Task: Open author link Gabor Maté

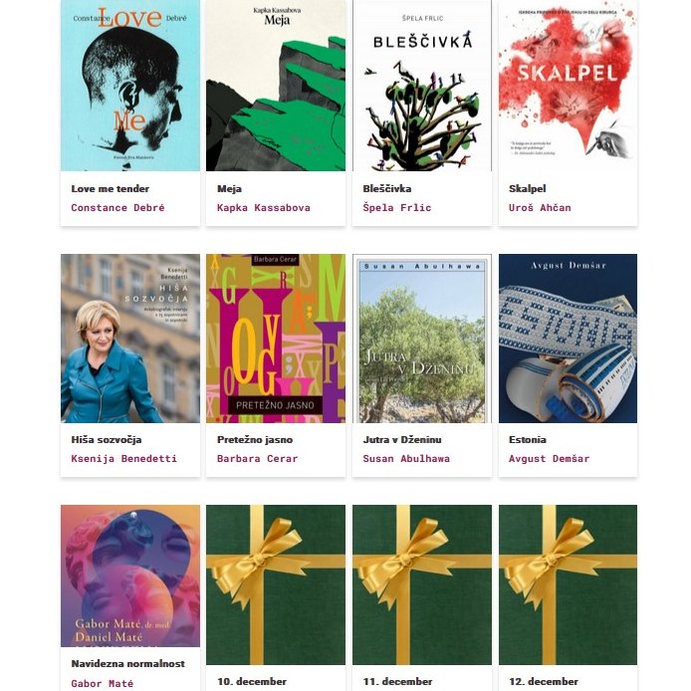Action: 103,683
